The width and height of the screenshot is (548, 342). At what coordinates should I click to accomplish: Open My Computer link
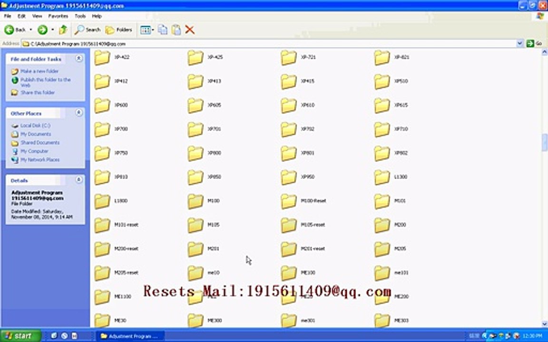34,151
